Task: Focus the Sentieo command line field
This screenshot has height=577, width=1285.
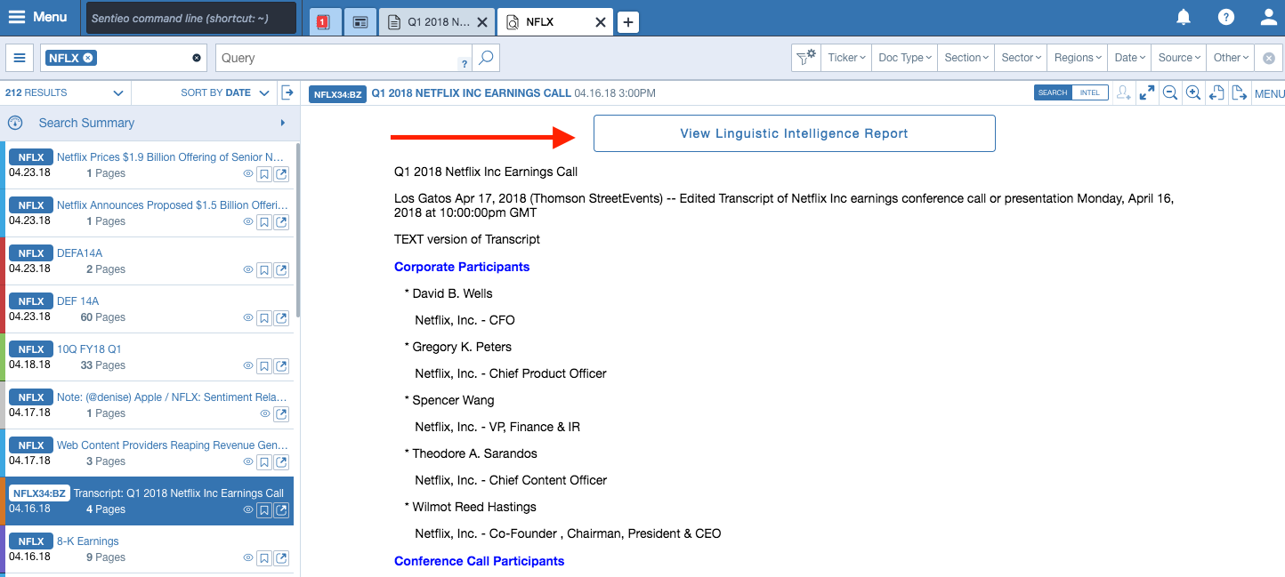Action: [x=192, y=18]
